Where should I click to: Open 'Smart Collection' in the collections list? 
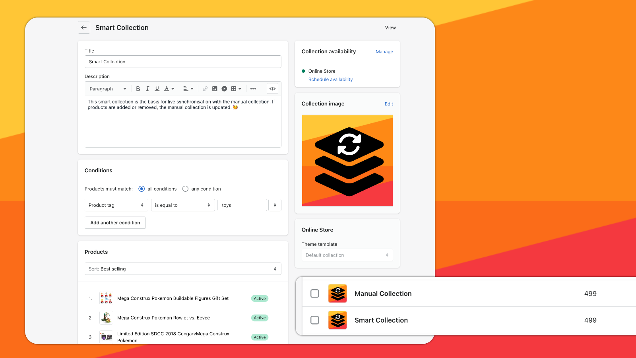381,320
